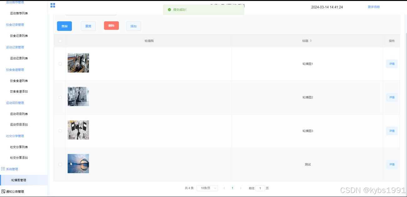The height and width of the screenshot is (197, 407).
Task: Click the 提交成功! notification message
Action: coord(180,10)
